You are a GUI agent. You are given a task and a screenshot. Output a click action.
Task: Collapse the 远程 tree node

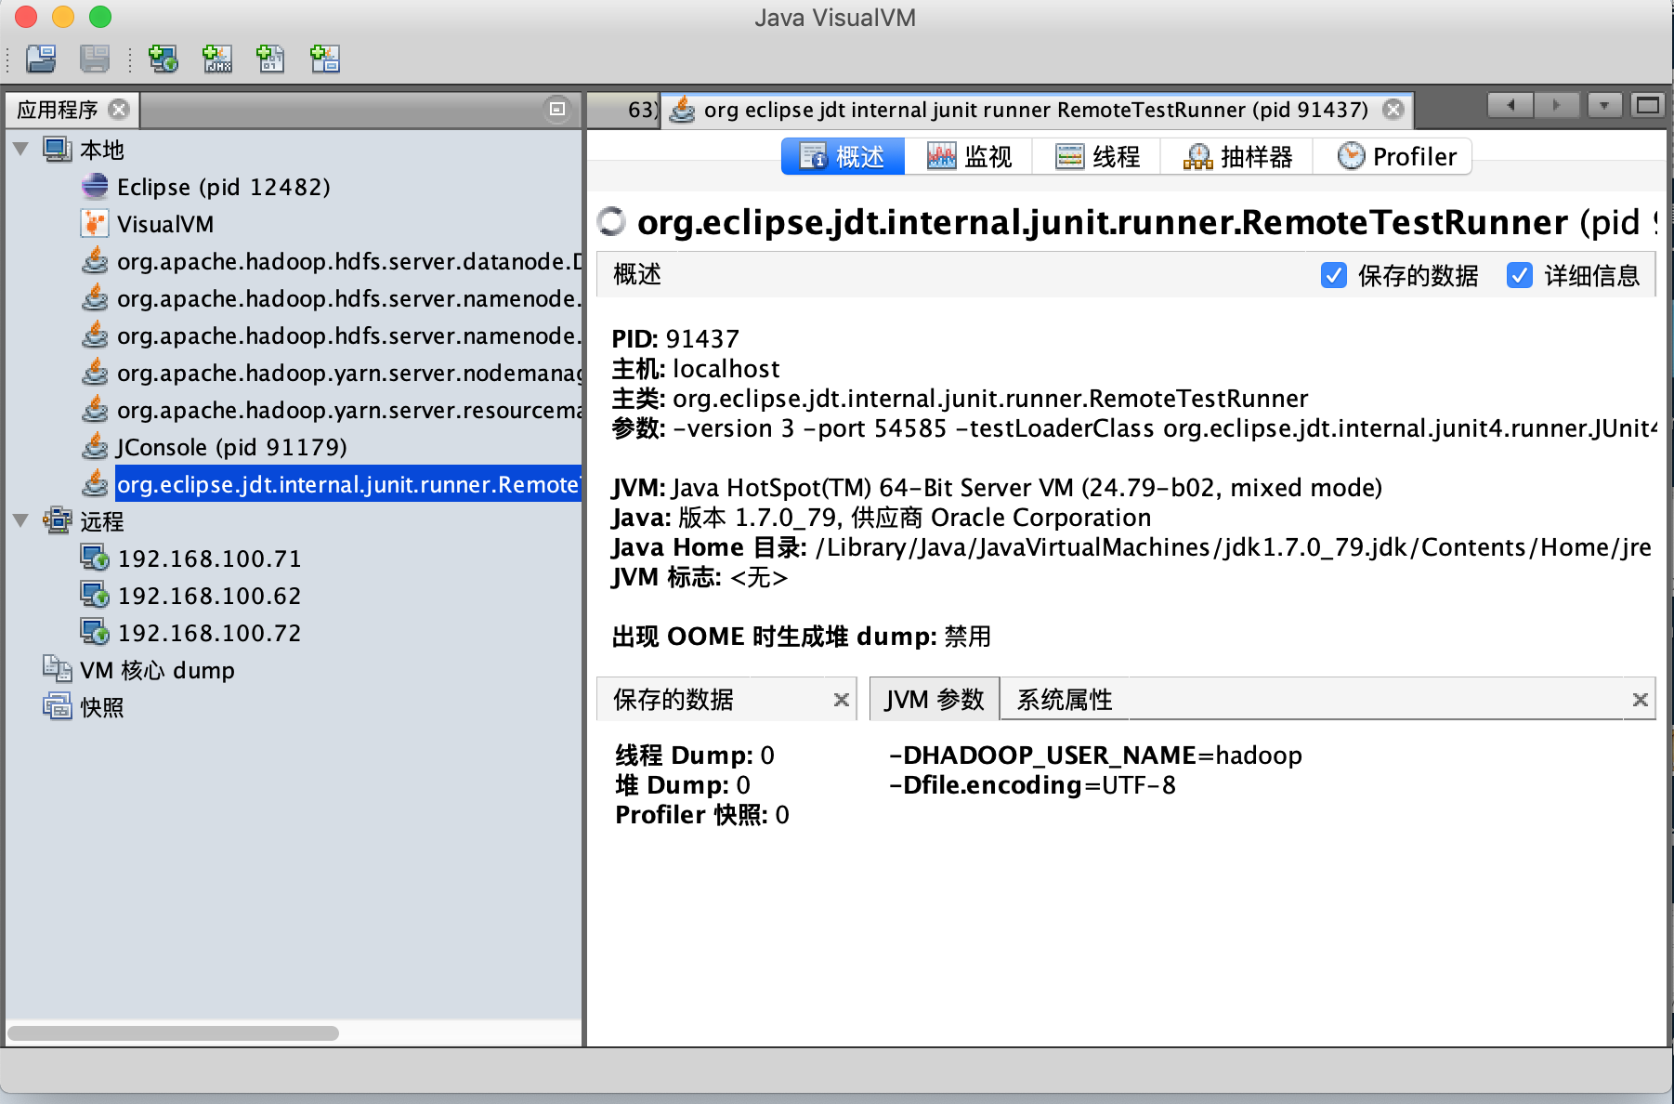point(20,520)
